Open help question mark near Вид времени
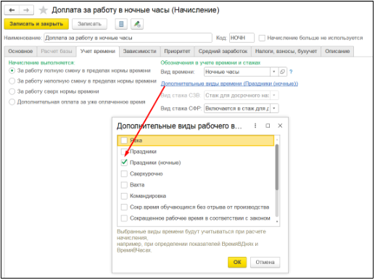375x280 pixels. [x=291, y=72]
